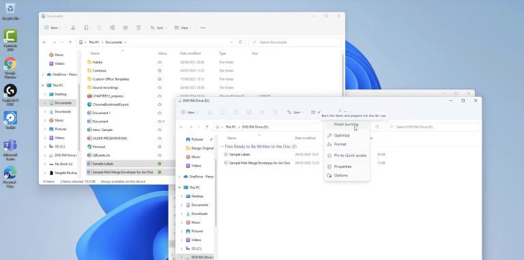Viewport: 524px width, 260px height.
Task: Click Up arrow in DVD RW Drive window
Action: pos(207,127)
